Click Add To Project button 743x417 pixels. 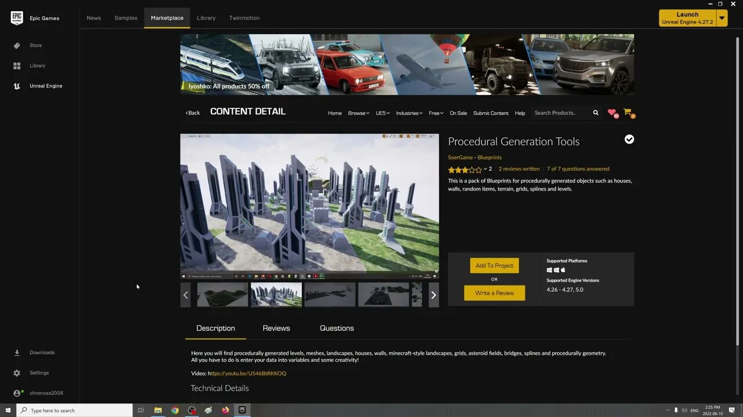tap(495, 265)
